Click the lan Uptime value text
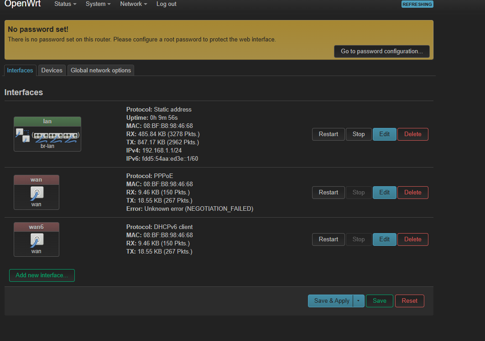The width and height of the screenshot is (485, 341). 164,118
